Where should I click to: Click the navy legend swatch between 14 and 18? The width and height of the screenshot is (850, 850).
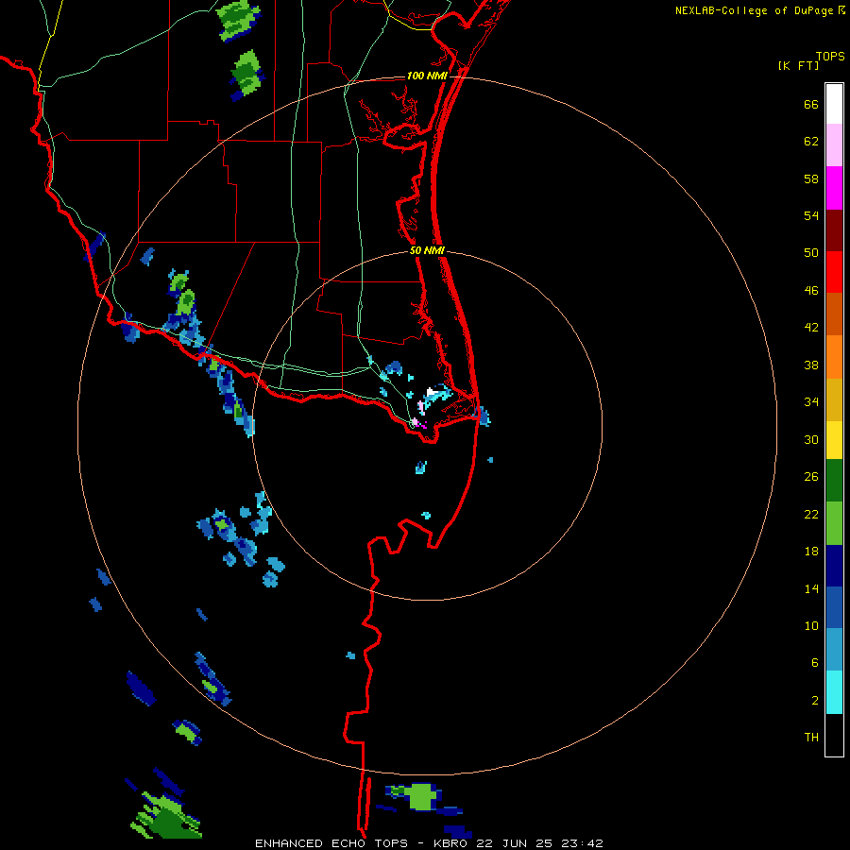coord(834,566)
